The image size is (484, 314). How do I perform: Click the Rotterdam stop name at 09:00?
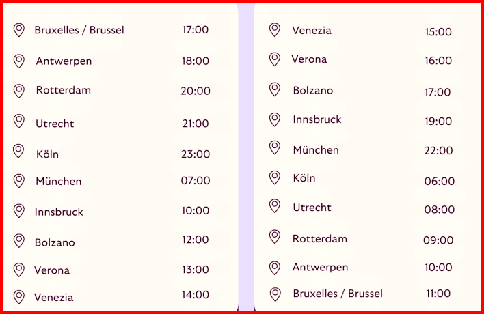click(x=320, y=239)
